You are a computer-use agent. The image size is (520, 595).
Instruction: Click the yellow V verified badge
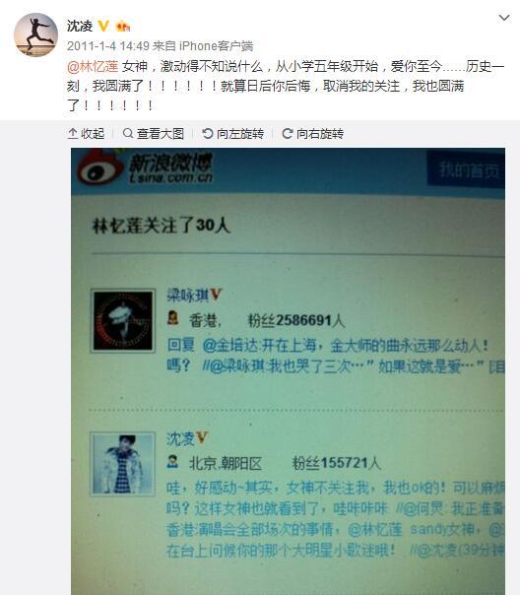click(103, 27)
